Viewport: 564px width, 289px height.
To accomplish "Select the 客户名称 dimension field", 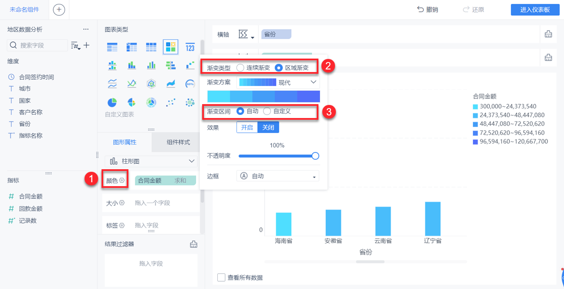I will pyautogui.click(x=30, y=112).
